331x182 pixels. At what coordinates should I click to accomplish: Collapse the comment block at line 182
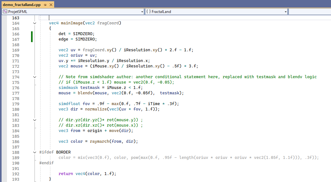coord(35,120)
